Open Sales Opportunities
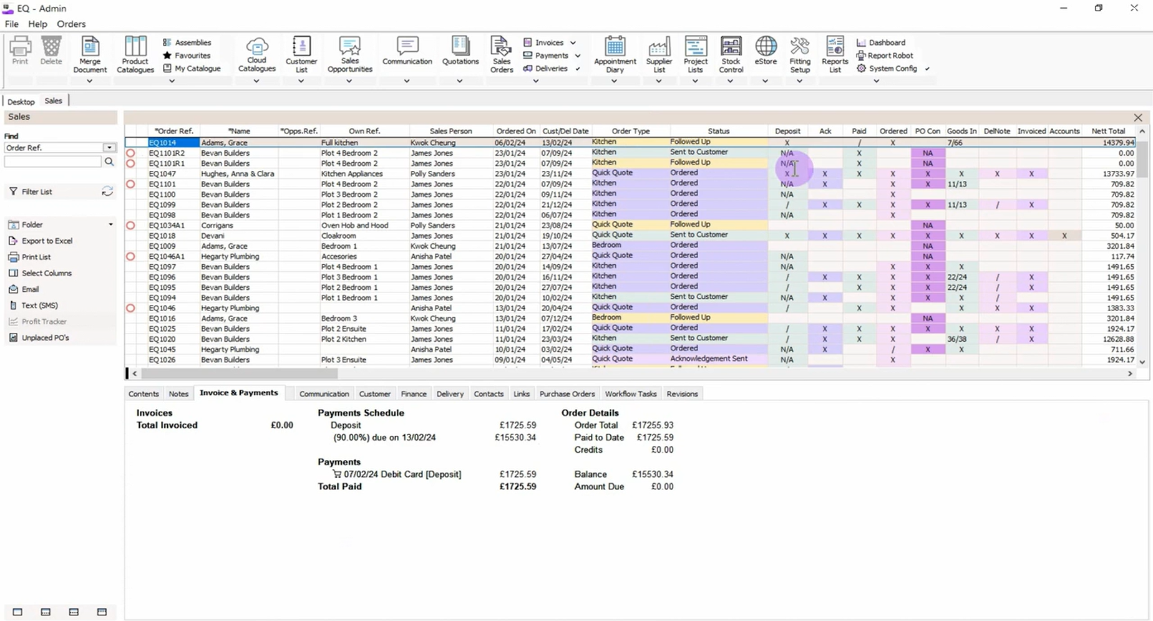 pyautogui.click(x=349, y=55)
